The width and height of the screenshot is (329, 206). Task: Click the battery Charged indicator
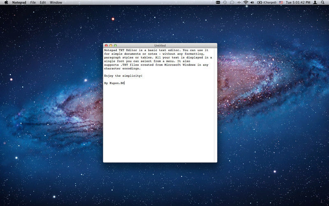[x=267, y=2]
